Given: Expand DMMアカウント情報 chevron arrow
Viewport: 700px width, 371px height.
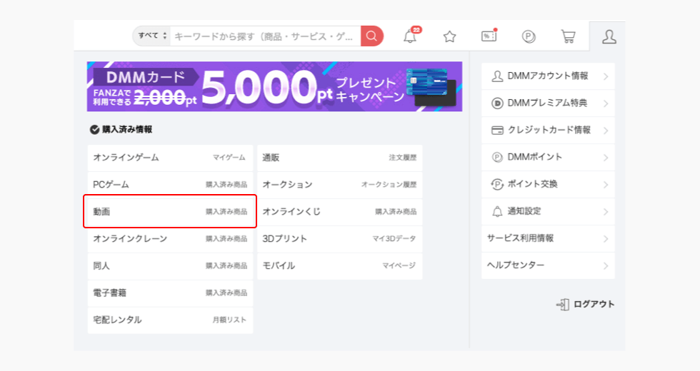Looking at the screenshot, I should point(605,76).
